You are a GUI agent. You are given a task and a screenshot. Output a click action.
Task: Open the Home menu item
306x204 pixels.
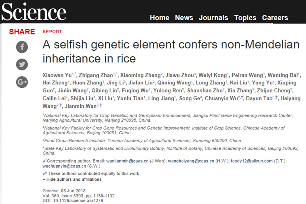click(x=160, y=18)
